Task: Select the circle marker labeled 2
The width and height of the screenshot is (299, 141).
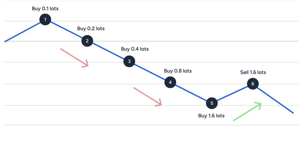Action: (87, 41)
